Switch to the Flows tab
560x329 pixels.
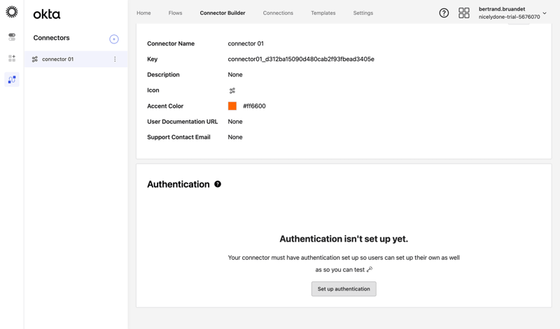coord(176,13)
